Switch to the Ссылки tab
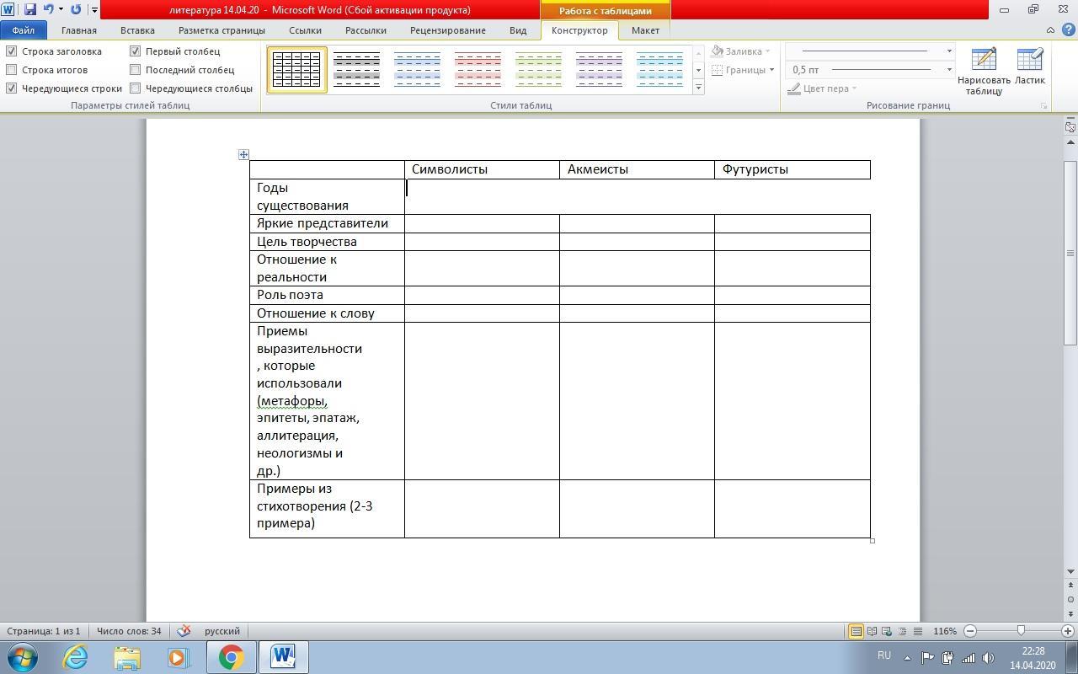Screen dimensions: 1078x674 [x=305, y=30]
